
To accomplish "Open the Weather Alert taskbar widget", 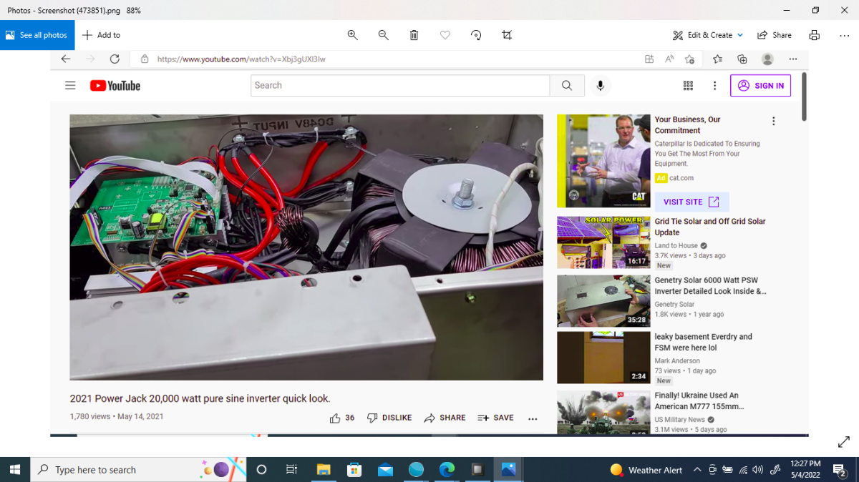I will click(x=646, y=470).
